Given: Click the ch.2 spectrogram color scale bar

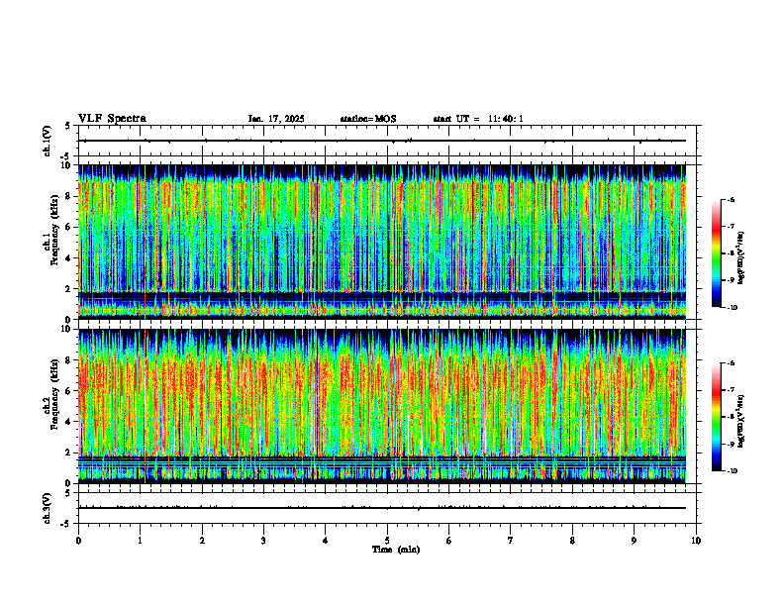Looking at the screenshot, I should click(716, 417).
